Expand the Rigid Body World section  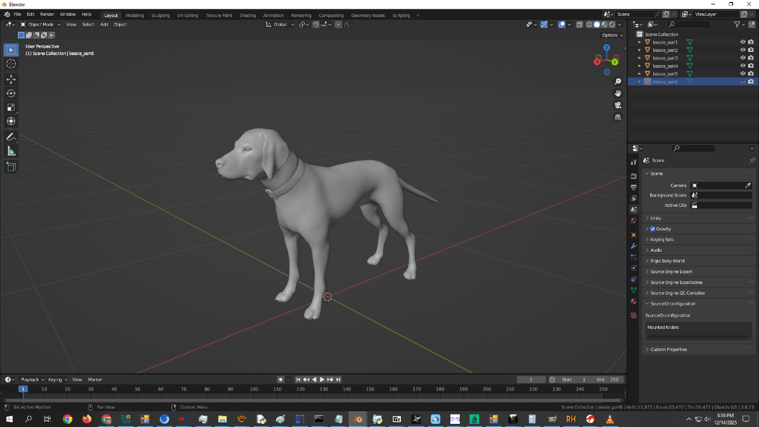tap(667, 261)
